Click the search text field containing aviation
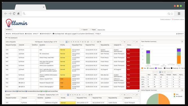Viewport: 188px width, 106px height. [42, 29]
